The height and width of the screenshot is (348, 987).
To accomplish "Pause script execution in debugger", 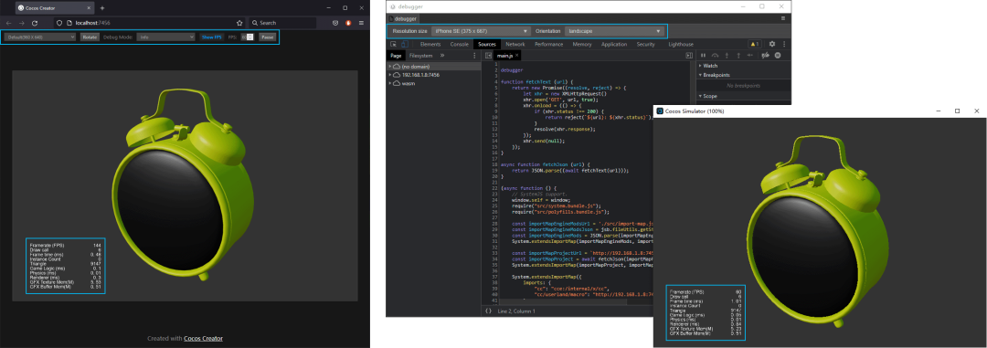I will (x=704, y=56).
